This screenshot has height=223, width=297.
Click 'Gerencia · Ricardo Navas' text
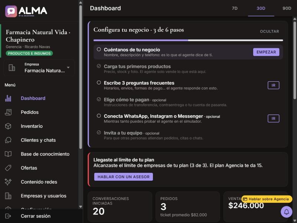point(28,47)
